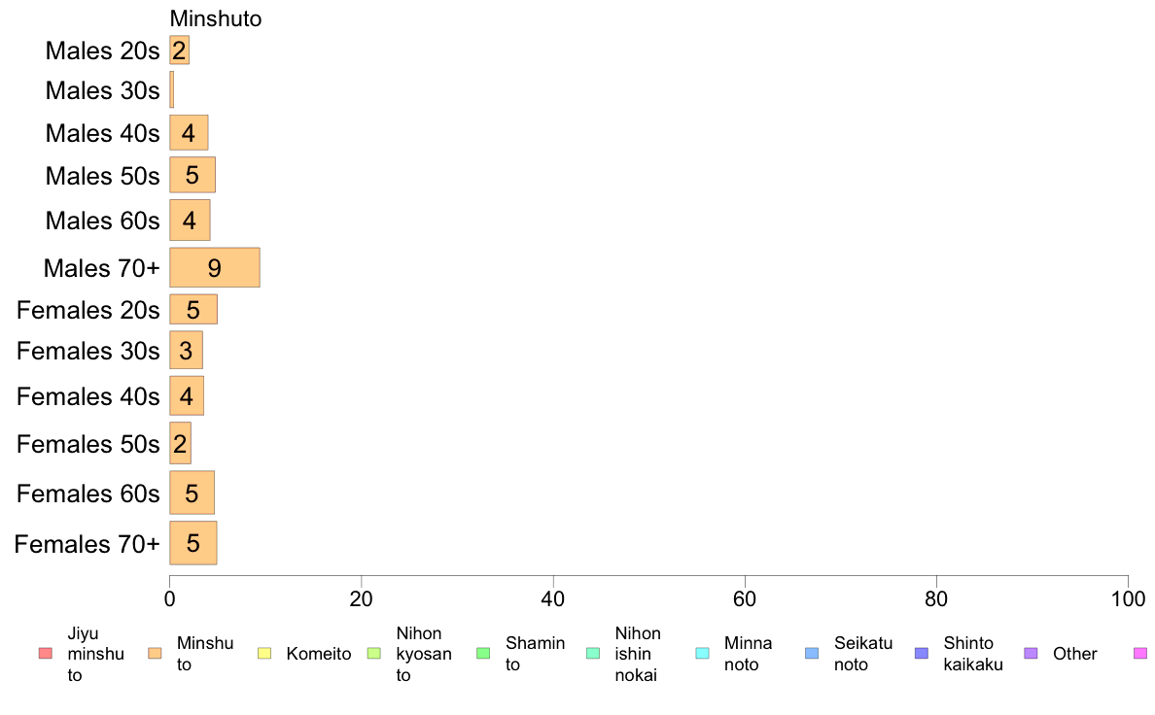Select the Shamin to green legend swatch

[x=483, y=653]
